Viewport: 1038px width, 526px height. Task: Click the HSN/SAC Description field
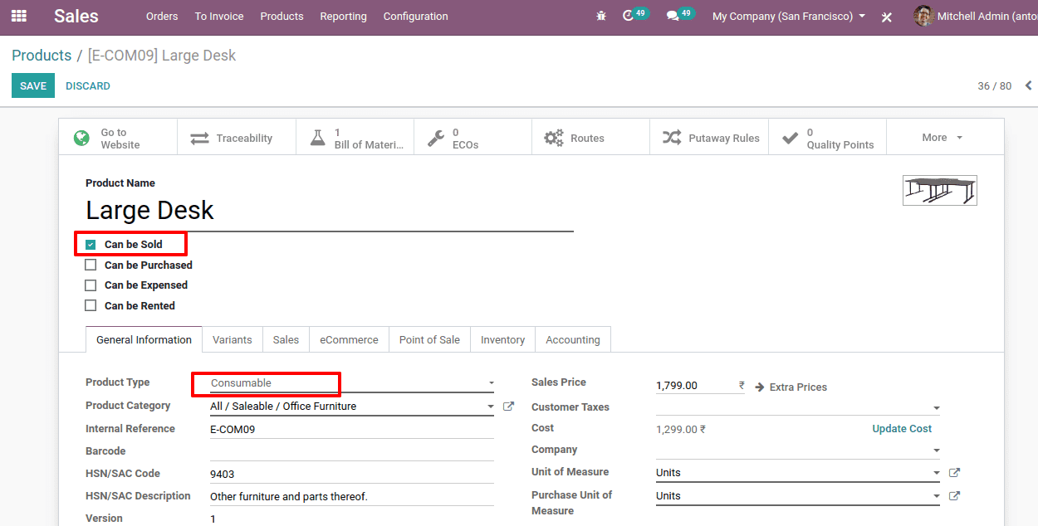pos(352,497)
